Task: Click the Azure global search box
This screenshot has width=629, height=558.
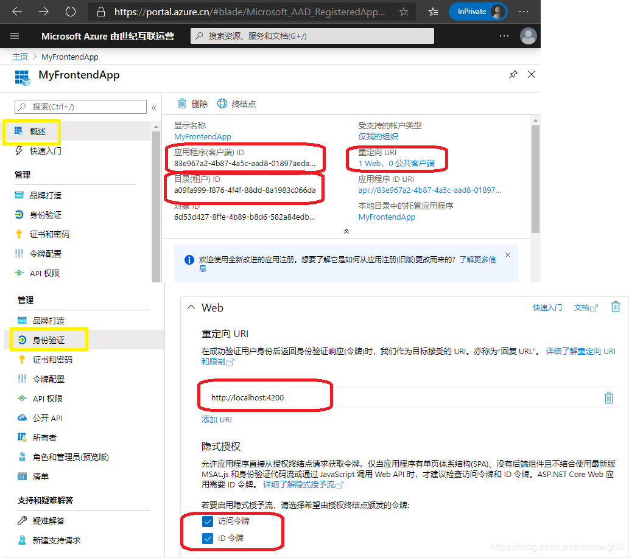Action: pyautogui.click(x=312, y=36)
